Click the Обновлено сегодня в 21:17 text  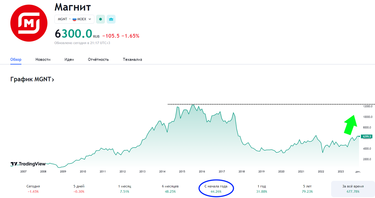point(82,43)
